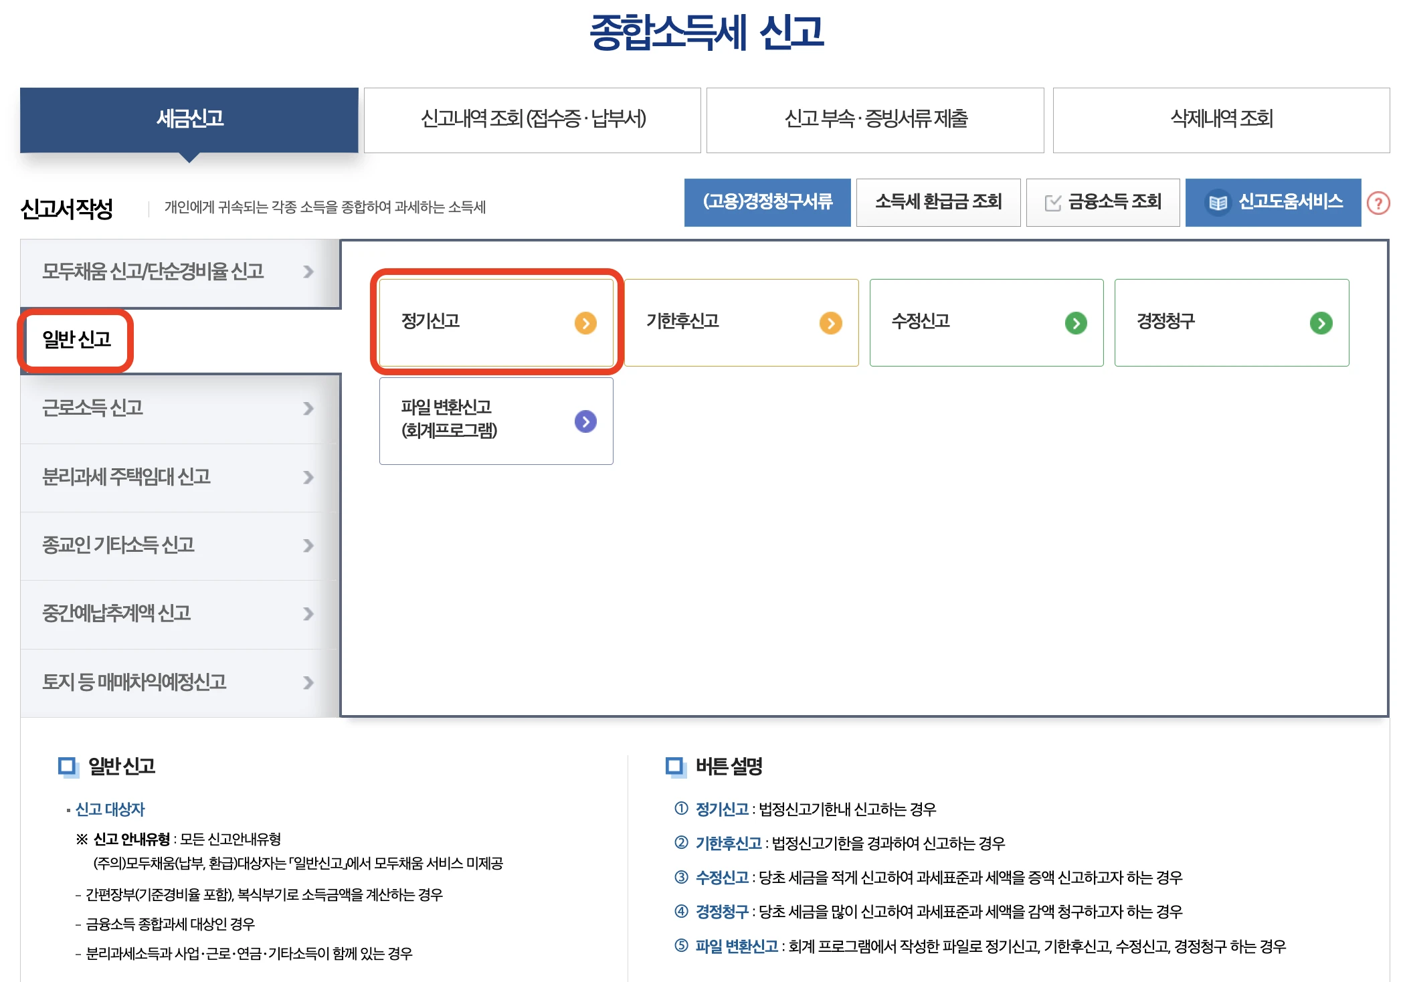The width and height of the screenshot is (1405, 982).
Task: Click the (고용)경정청구서류 button
Action: point(767,202)
